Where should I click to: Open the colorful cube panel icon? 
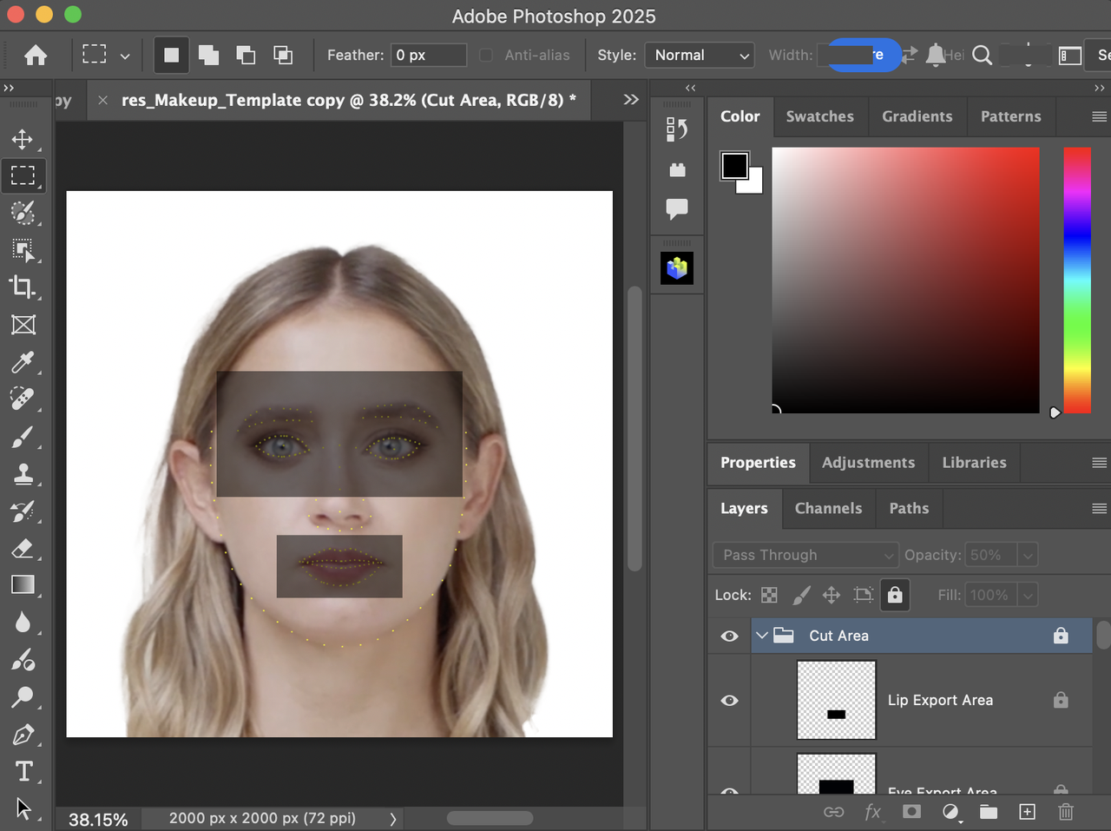pyautogui.click(x=677, y=268)
